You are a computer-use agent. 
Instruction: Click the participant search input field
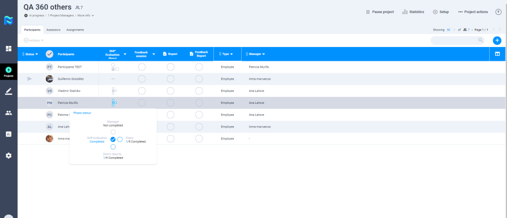pyautogui.click(x=454, y=41)
